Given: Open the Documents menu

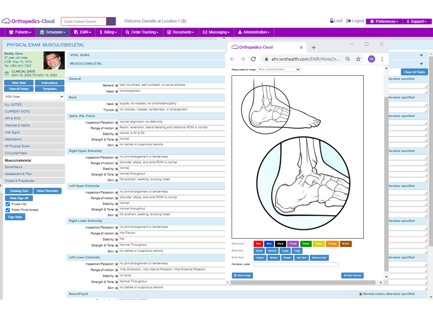Looking at the screenshot, I should point(181,32).
